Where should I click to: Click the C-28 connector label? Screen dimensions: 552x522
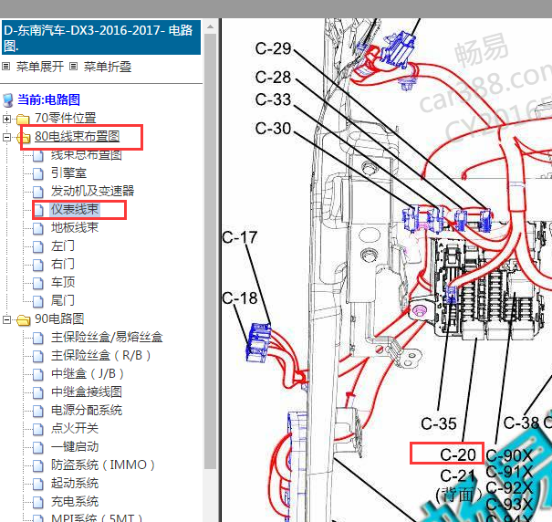(273, 78)
